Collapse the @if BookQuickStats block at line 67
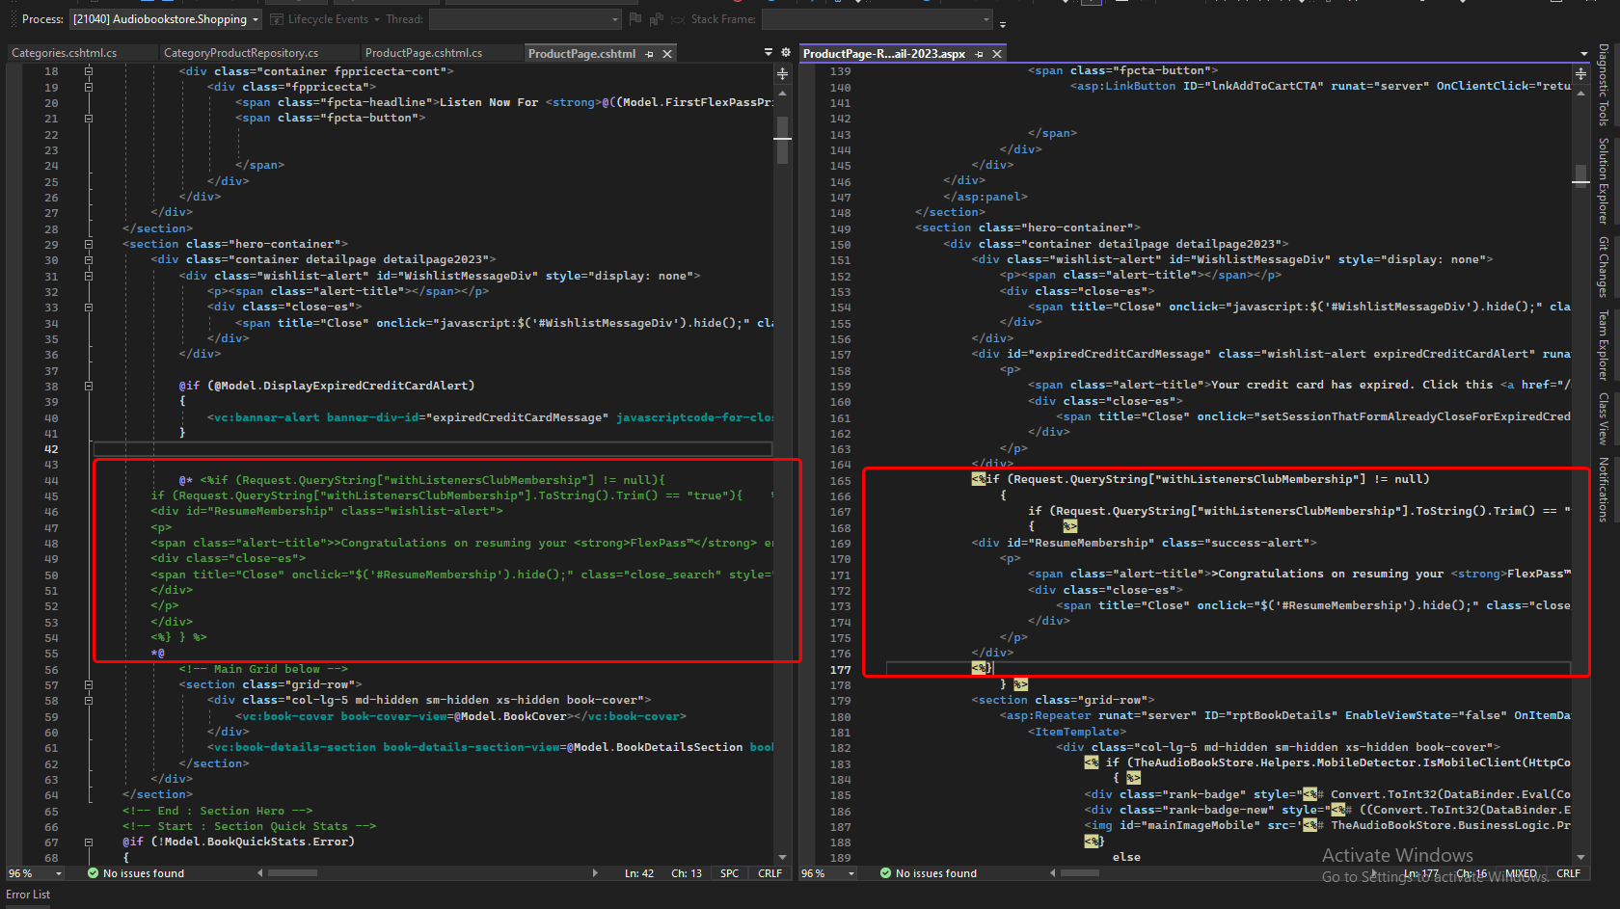Viewport: 1620px width, 909px height. [88, 842]
